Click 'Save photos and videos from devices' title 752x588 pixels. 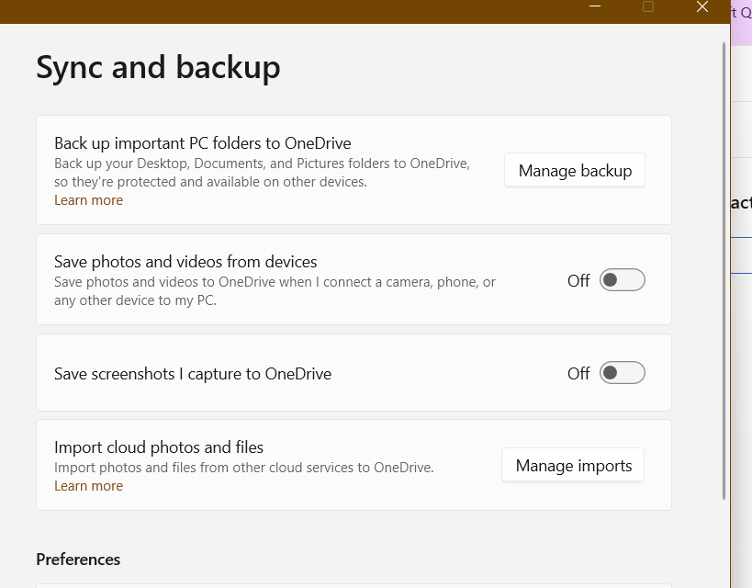click(185, 262)
